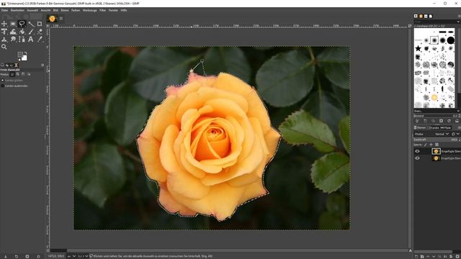Select the Color Picker tool
461x259 pixels.
[40, 39]
